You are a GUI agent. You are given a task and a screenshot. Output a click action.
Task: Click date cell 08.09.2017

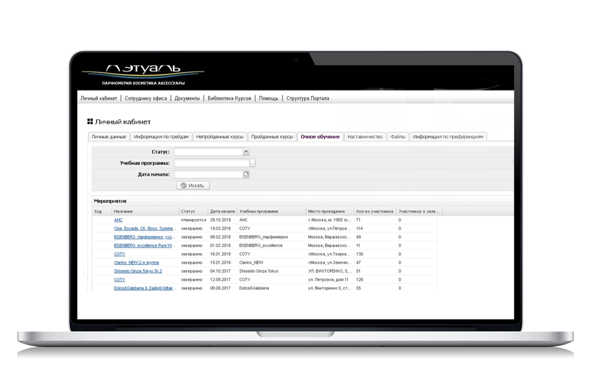coord(221,288)
